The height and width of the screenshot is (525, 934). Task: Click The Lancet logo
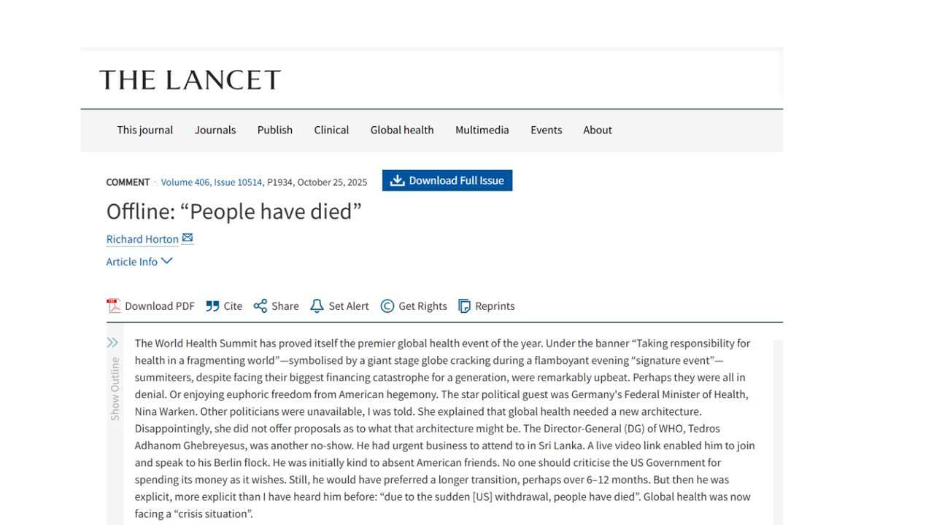(190, 79)
